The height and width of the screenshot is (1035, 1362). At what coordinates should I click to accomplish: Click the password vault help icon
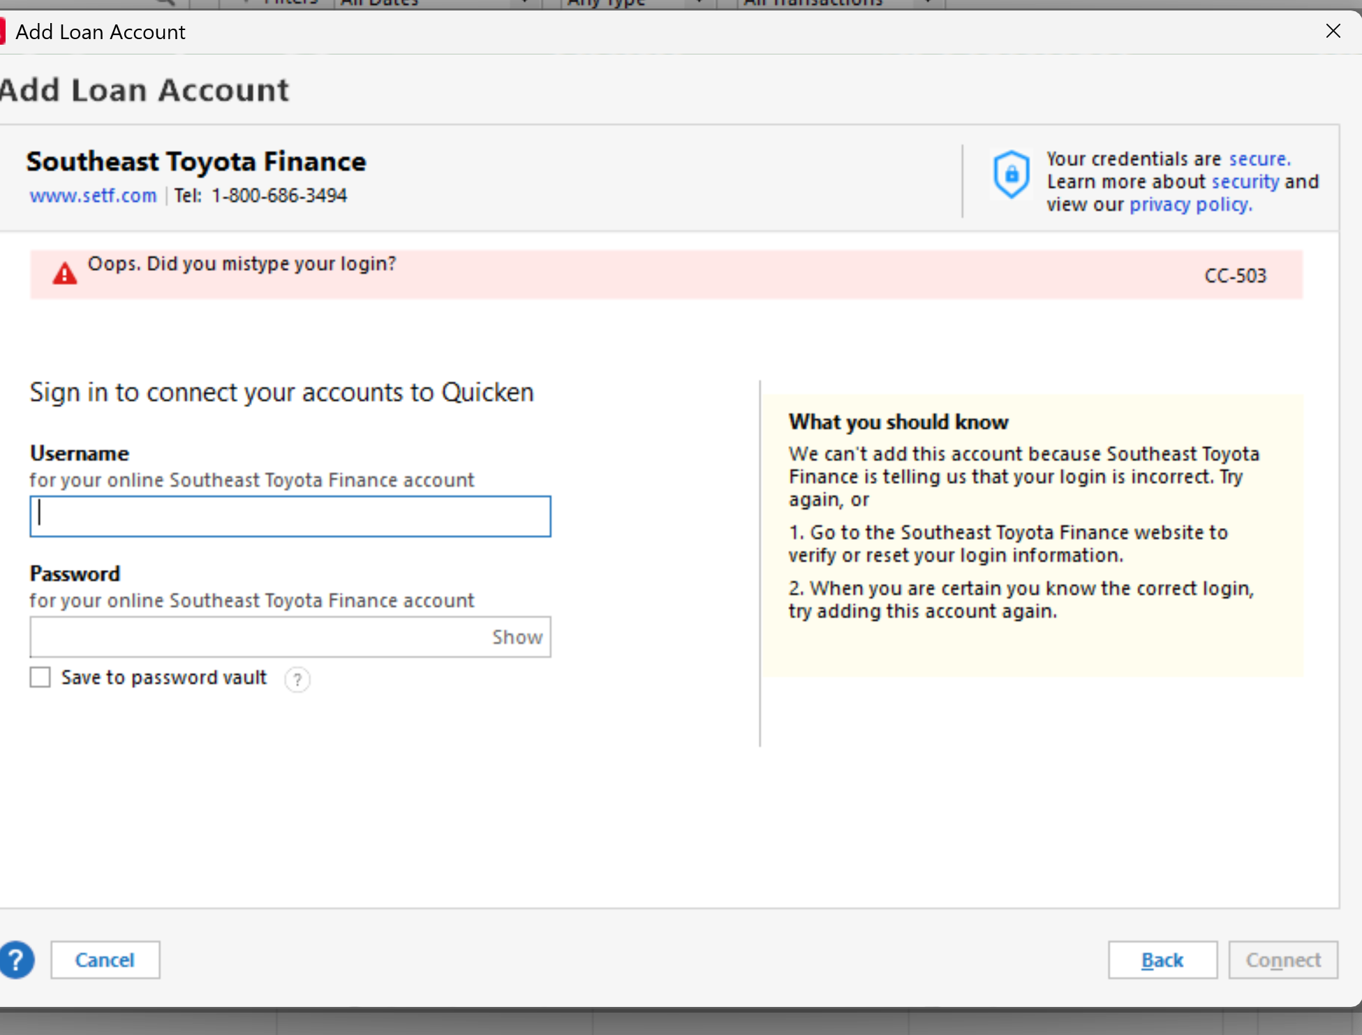tap(297, 679)
